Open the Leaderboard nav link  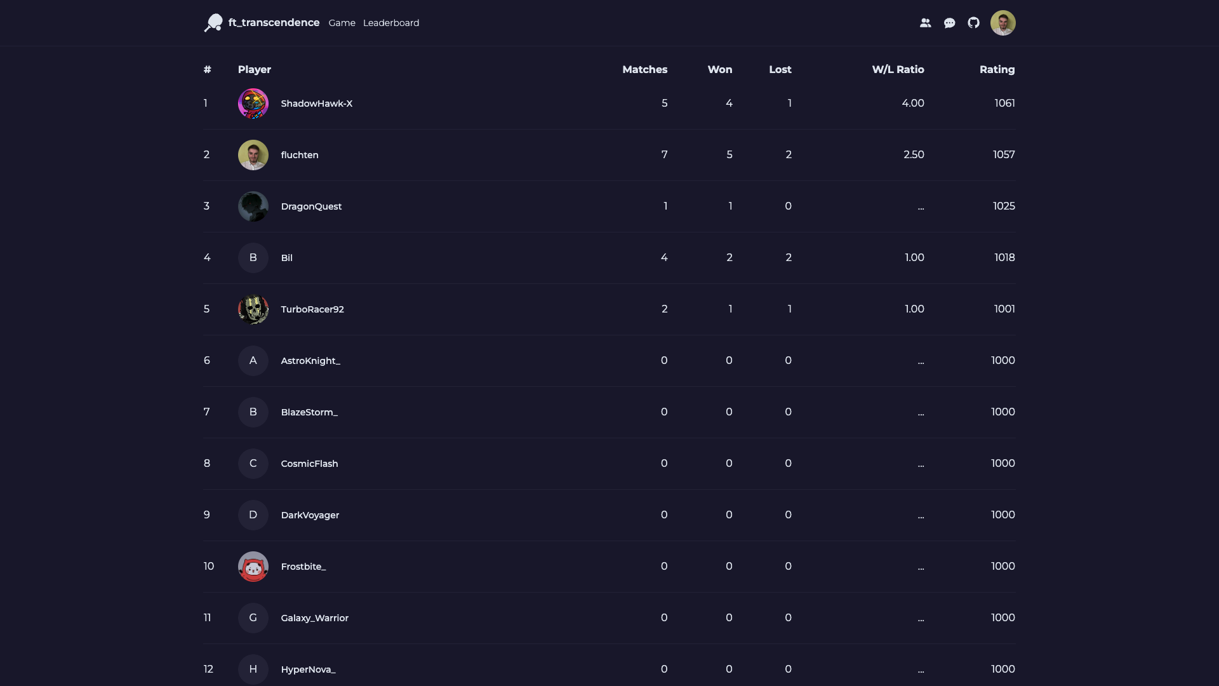click(x=391, y=23)
